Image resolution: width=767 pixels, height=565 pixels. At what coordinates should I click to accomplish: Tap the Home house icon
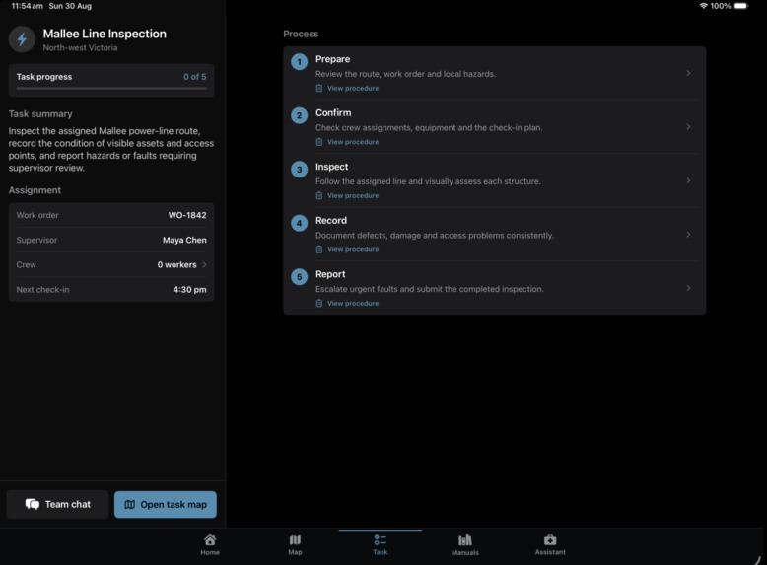pos(210,540)
